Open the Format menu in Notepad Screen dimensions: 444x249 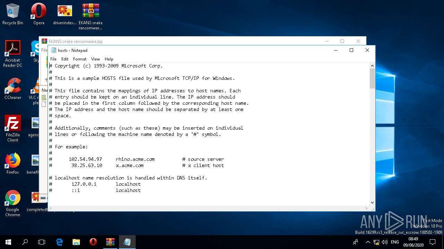pos(80,59)
